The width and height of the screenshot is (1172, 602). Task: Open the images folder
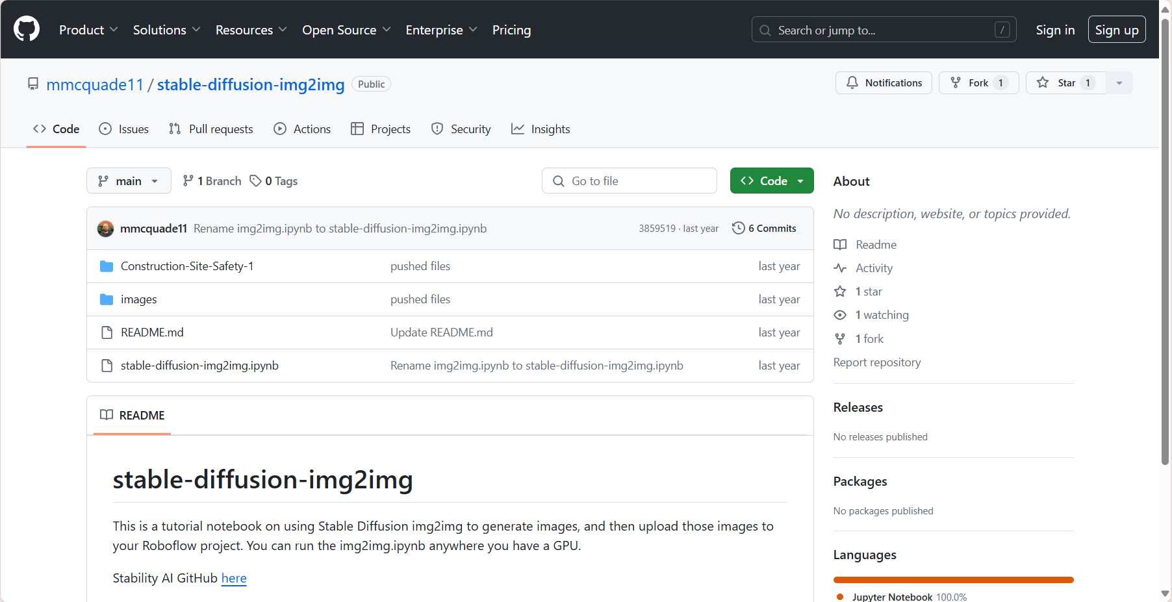138,299
